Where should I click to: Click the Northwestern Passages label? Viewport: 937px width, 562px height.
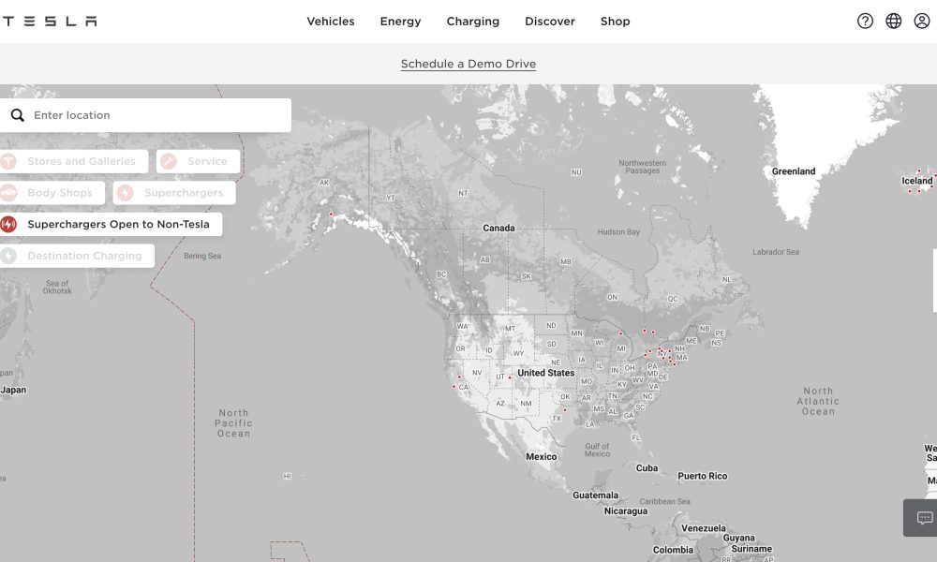pyautogui.click(x=643, y=167)
